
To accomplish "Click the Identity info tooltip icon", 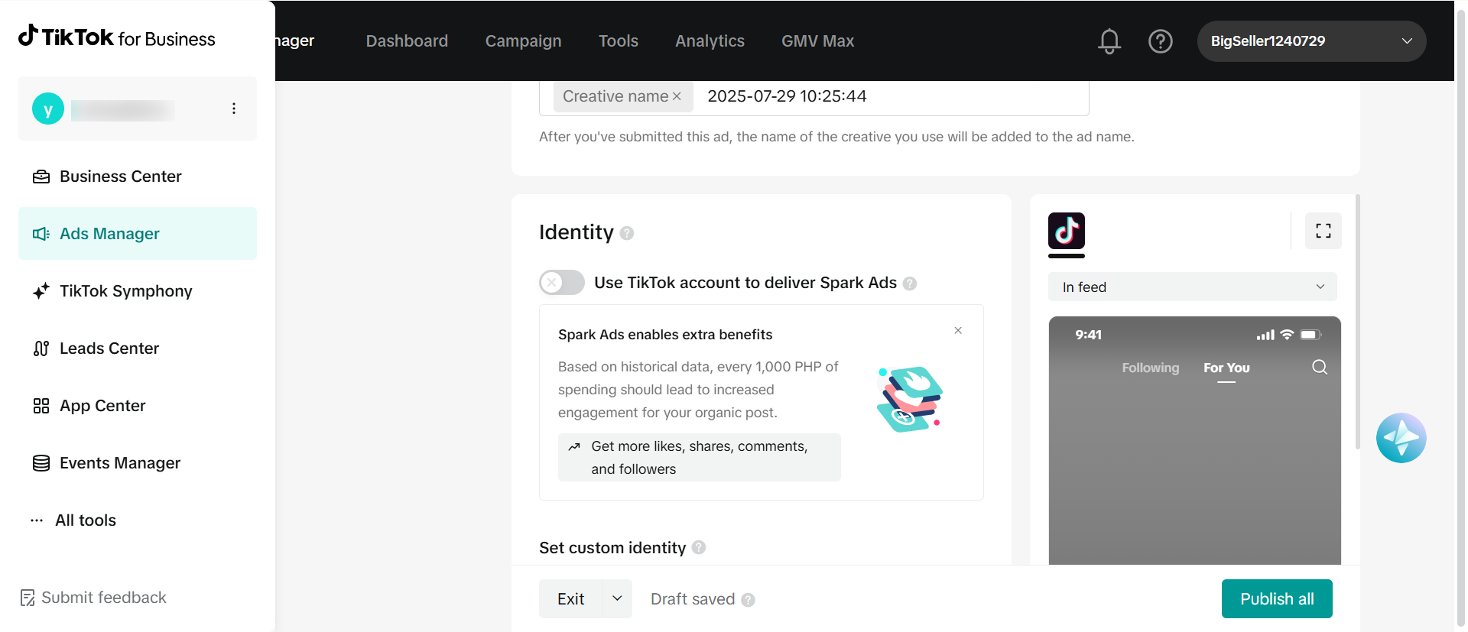I will [x=627, y=233].
